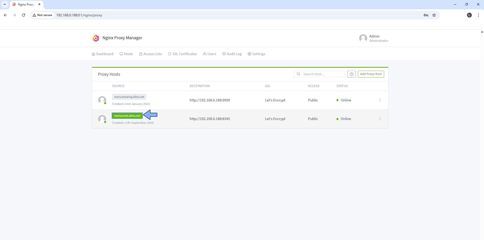Screen dimensions: 484x240
Task: Click the Proxy Hosts heading
Action: click(x=109, y=74)
